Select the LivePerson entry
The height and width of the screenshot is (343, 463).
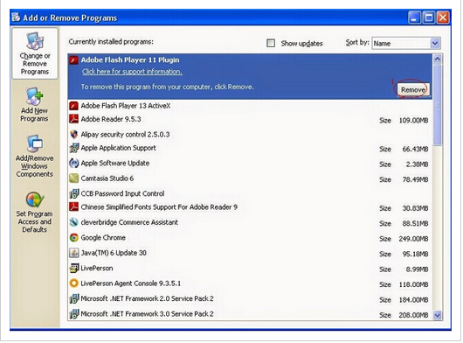pyautogui.click(x=250, y=269)
